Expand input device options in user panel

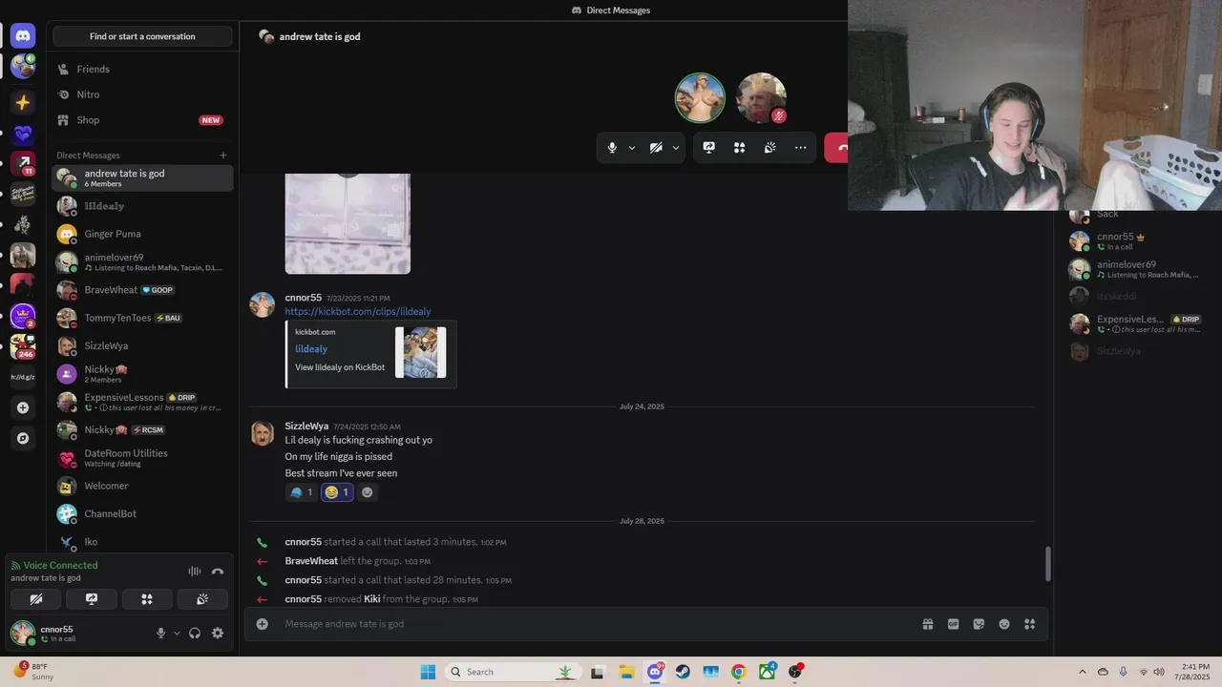(x=177, y=634)
